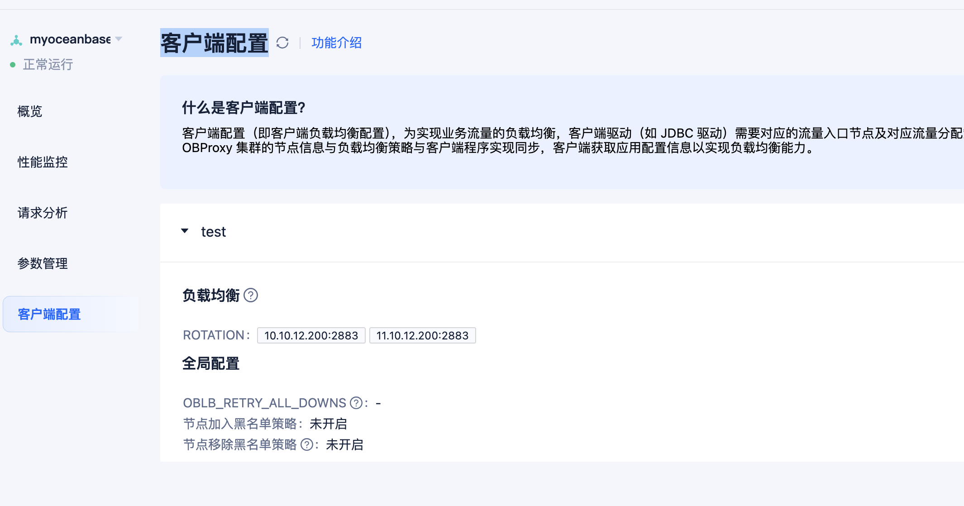Open the myoceanbase cluster dropdown arrow
Screen dimensions: 964x506
click(119, 39)
